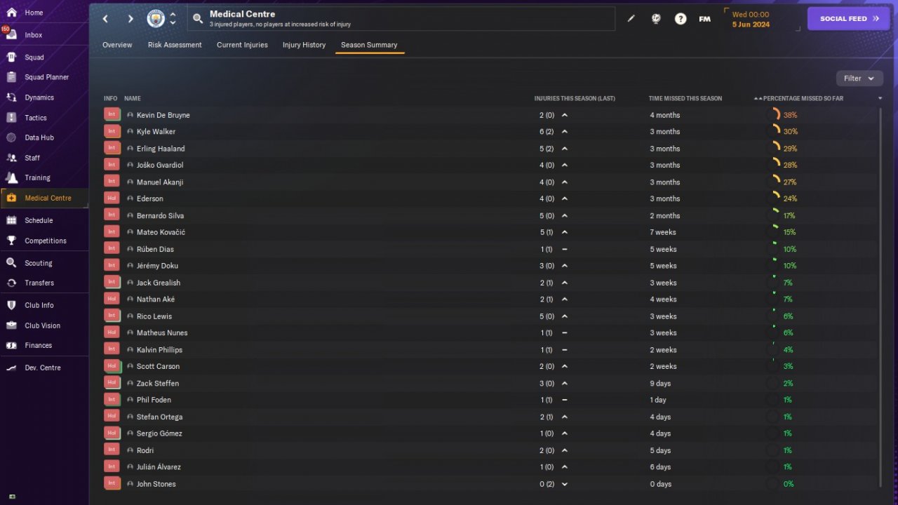Open the Current Injuries tab
This screenshot has width=898, height=505.
[242, 45]
